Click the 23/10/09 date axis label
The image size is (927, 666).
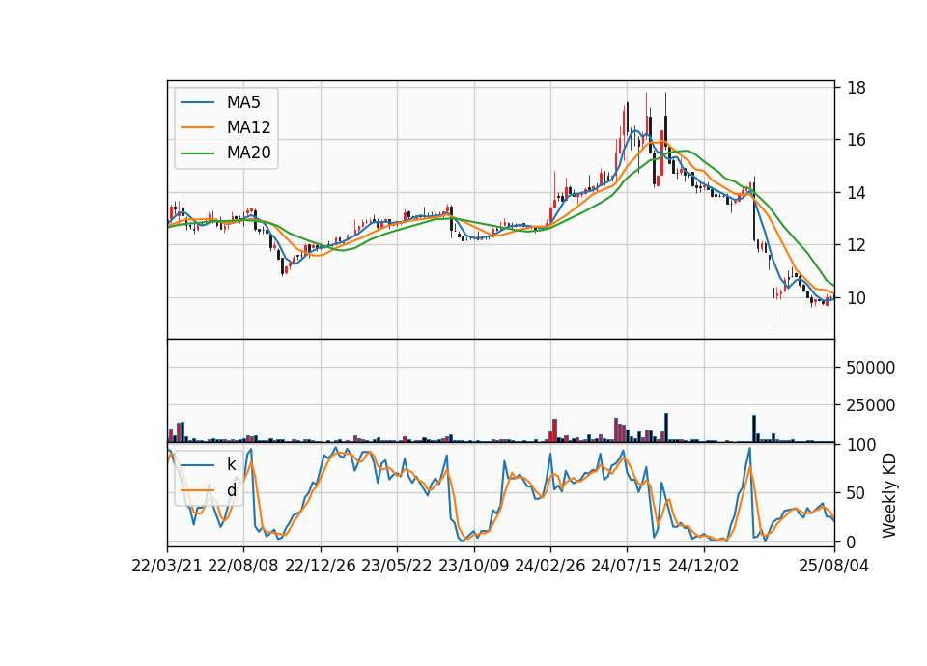click(x=473, y=566)
